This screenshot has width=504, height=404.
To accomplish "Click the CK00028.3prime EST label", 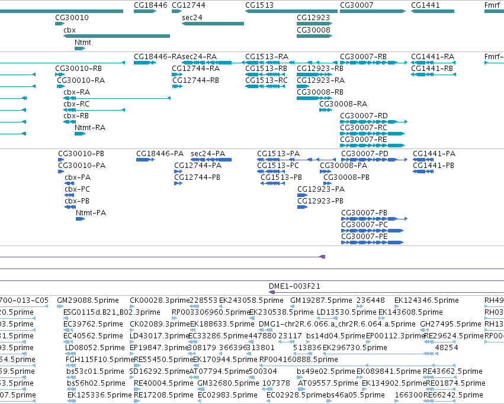I will coord(160,300).
